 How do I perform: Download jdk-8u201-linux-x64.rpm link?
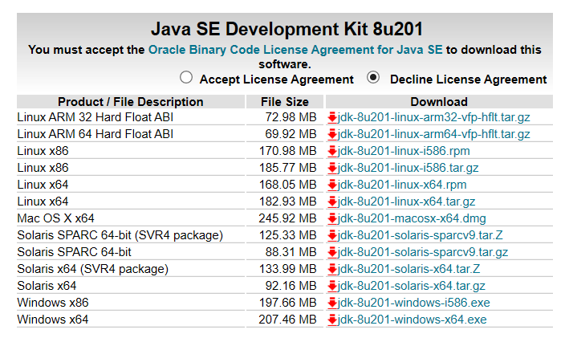coord(402,185)
